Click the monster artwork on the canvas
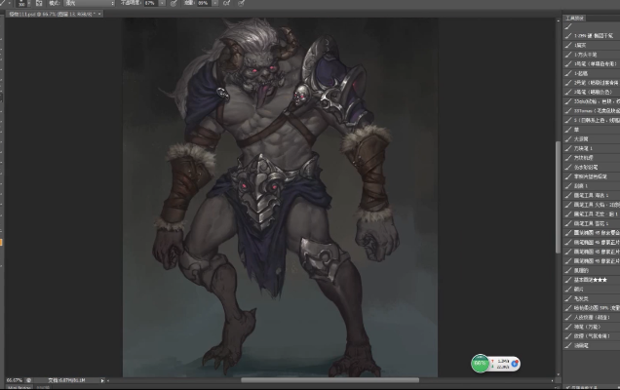 pos(280,197)
